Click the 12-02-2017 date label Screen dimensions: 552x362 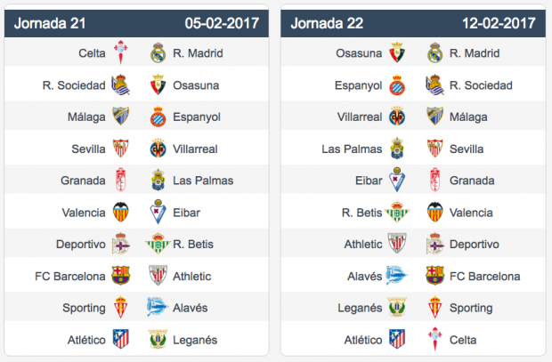click(499, 23)
